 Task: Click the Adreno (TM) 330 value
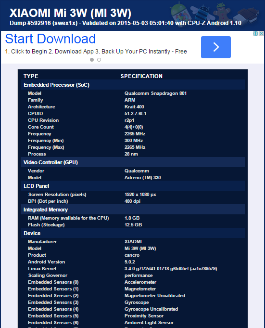click(143, 178)
